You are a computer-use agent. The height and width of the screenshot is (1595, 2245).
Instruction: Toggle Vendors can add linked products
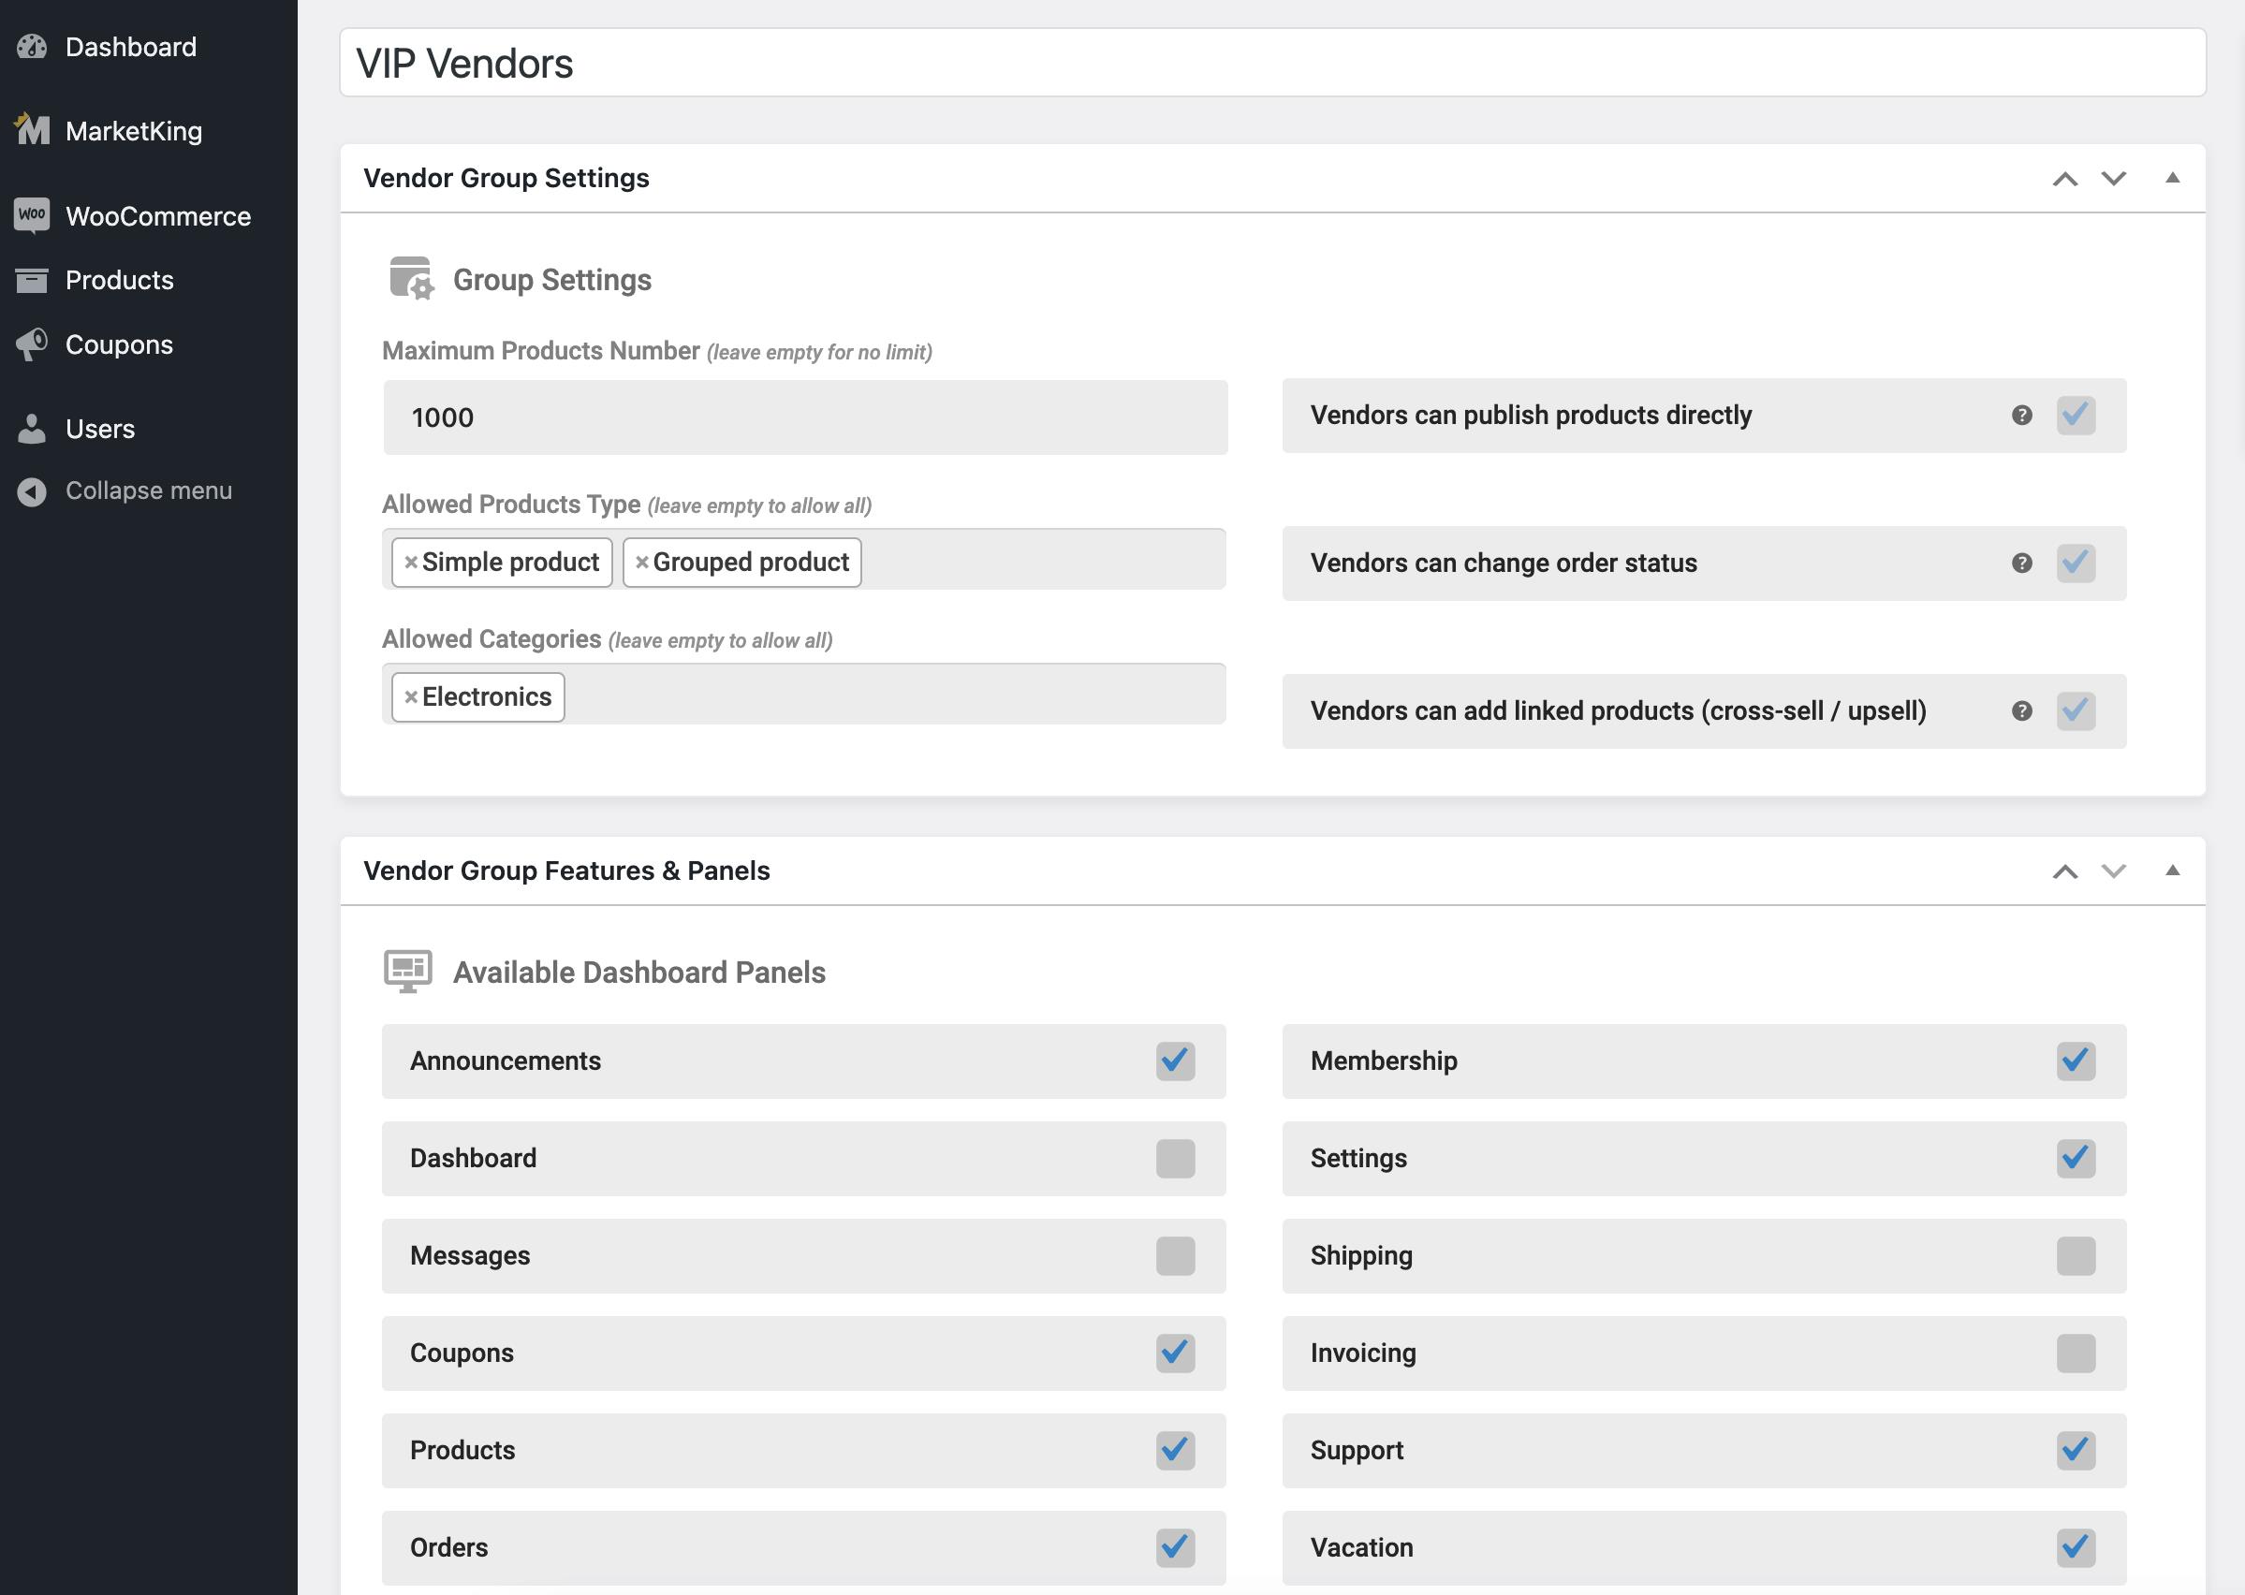[x=2076, y=711]
